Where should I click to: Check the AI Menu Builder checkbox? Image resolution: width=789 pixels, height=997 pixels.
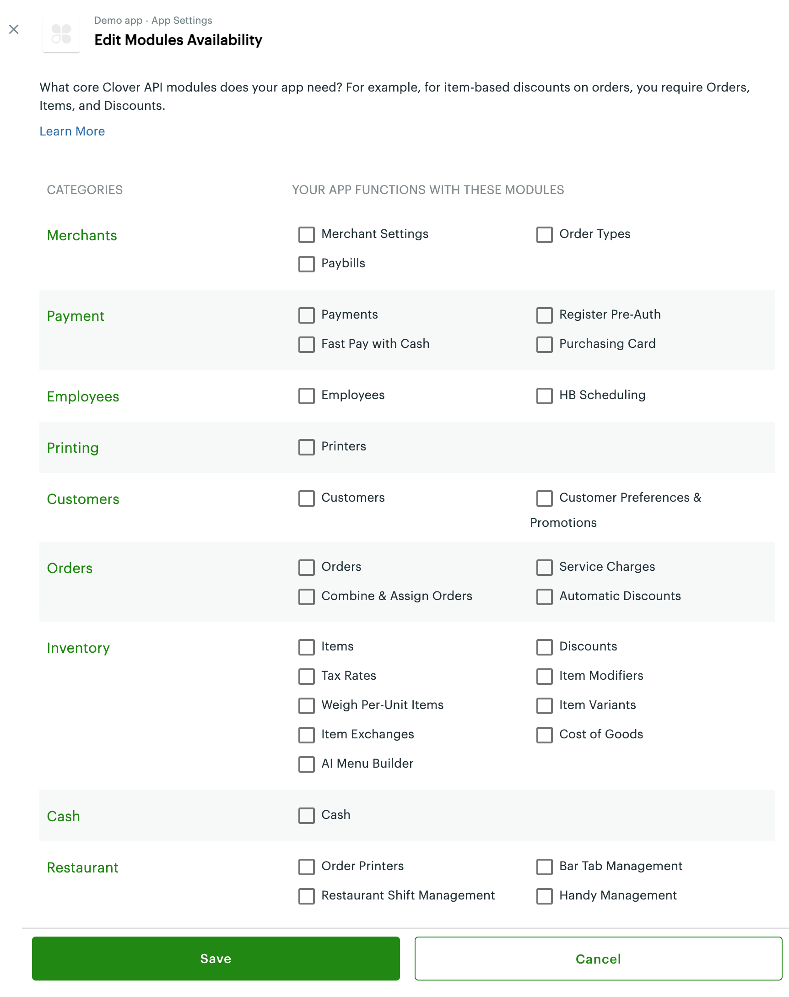pos(306,764)
